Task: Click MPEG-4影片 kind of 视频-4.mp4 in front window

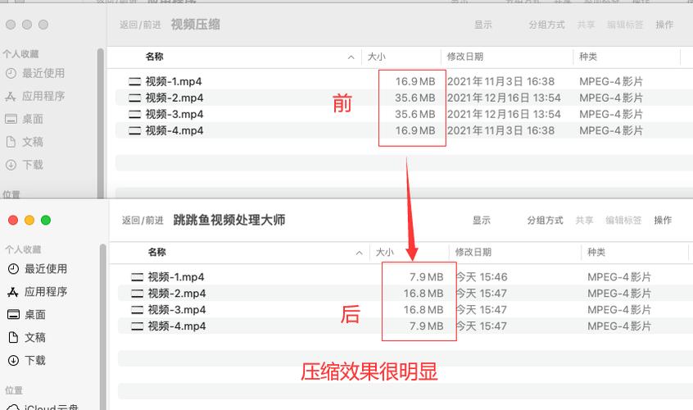Action: coord(619,326)
